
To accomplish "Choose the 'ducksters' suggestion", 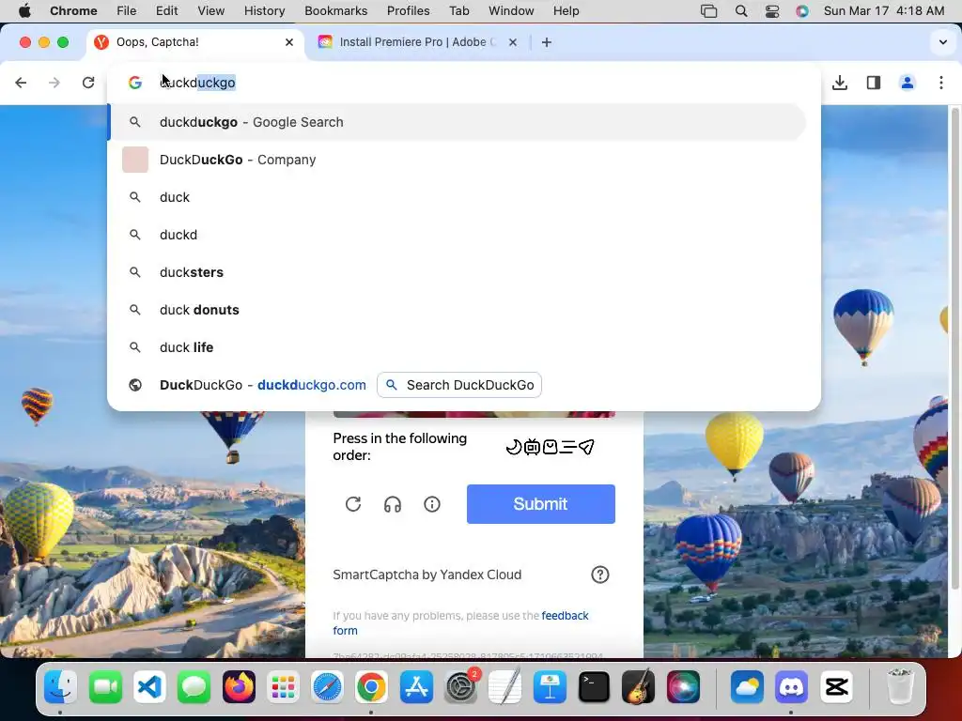I will tap(458, 272).
